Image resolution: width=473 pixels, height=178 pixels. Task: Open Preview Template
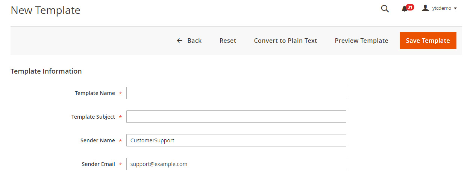click(x=362, y=41)
